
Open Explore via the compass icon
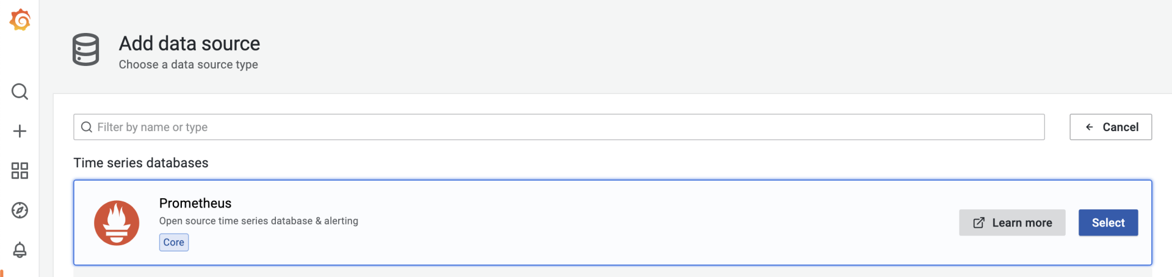[x=20, y=210]
